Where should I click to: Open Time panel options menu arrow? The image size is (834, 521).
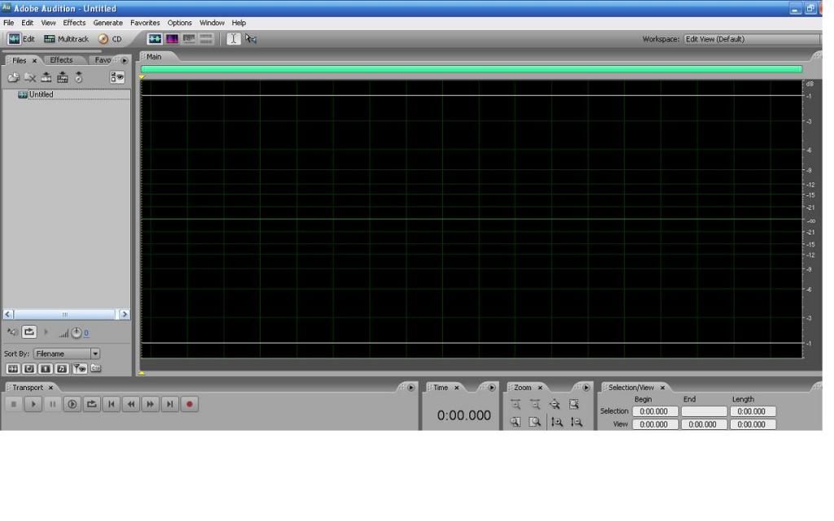point(492,387)
